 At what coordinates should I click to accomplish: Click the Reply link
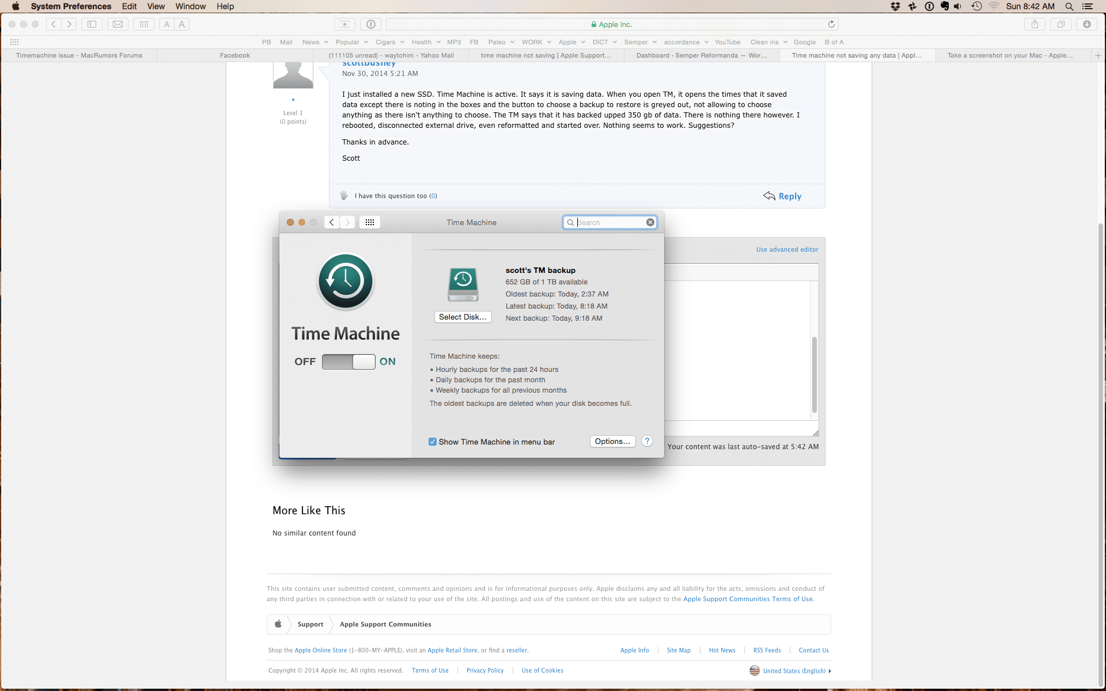tap(782, 196)
